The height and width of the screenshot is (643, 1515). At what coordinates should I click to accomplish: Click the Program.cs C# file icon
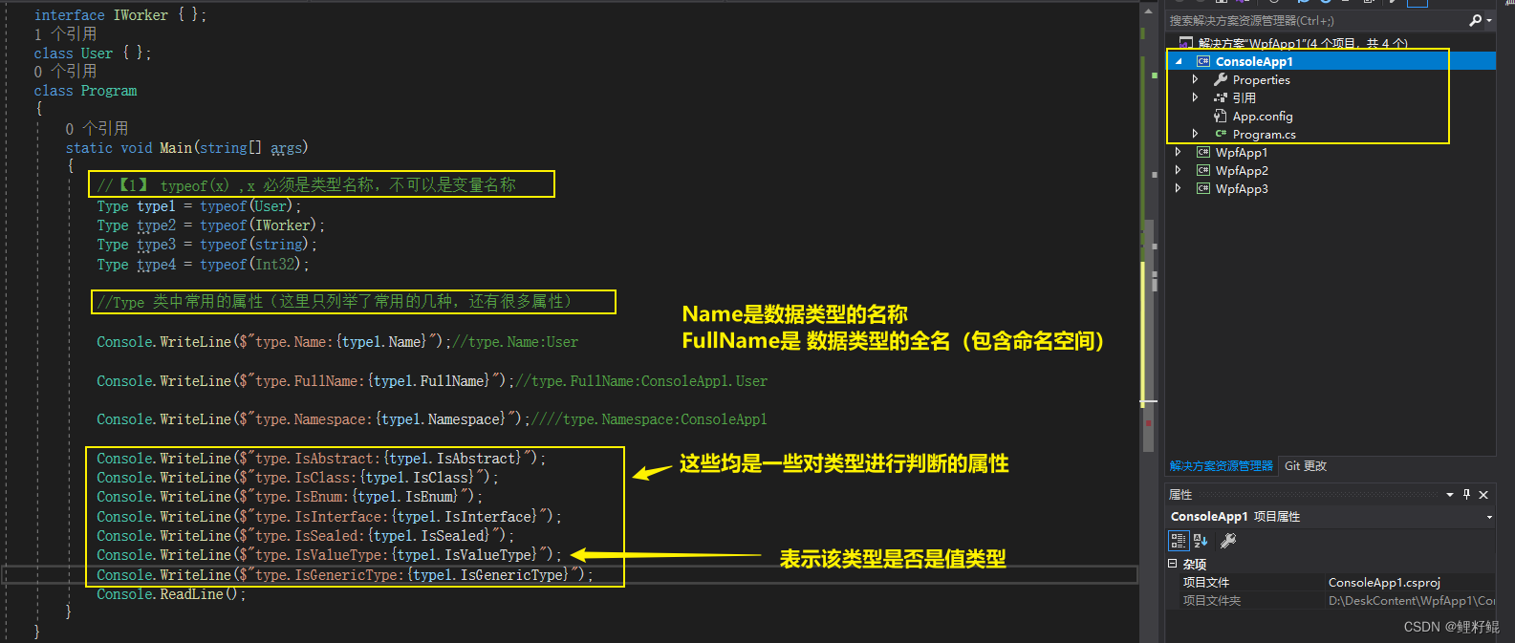1221,134
